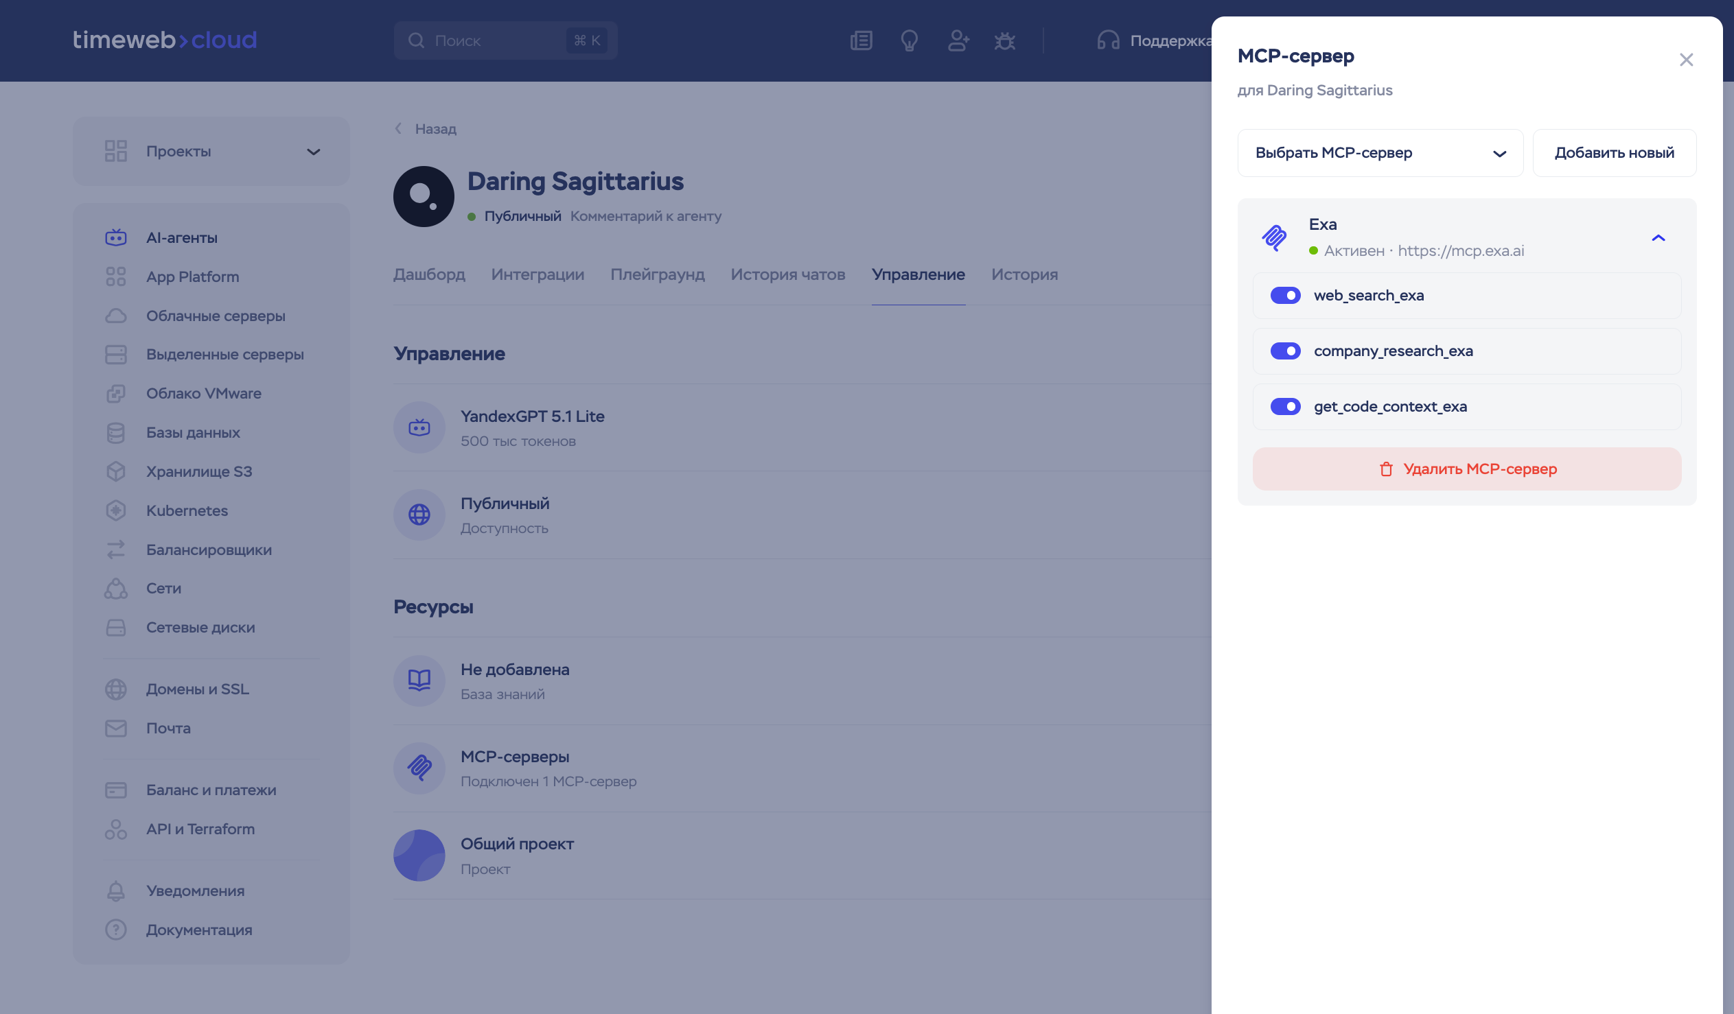This screenshot has width=1734, height=1014.
Task: Open the Выбрать MCP-сервер dropdown
Action: 1380,153
